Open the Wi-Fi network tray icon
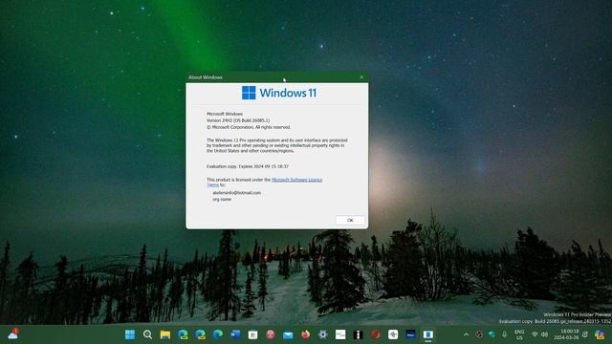Image resolution: width=612 pixels, height=344 pixels. click(535, 334)
